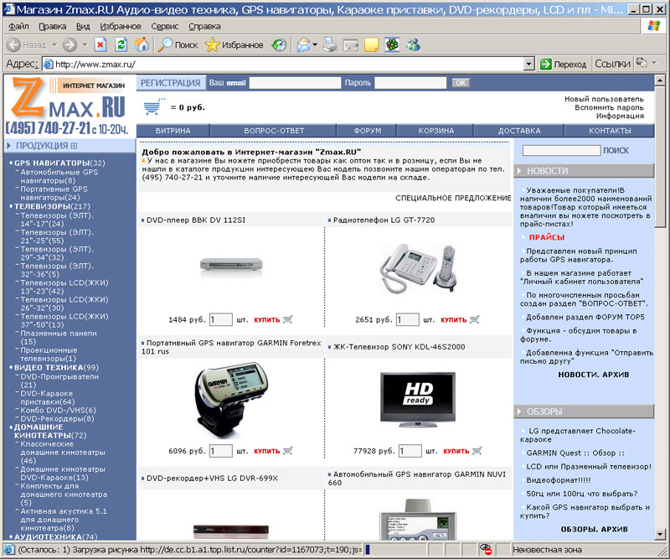Switch to ВИТРИНА tab
670x559 pixels.
coord(173,131)
